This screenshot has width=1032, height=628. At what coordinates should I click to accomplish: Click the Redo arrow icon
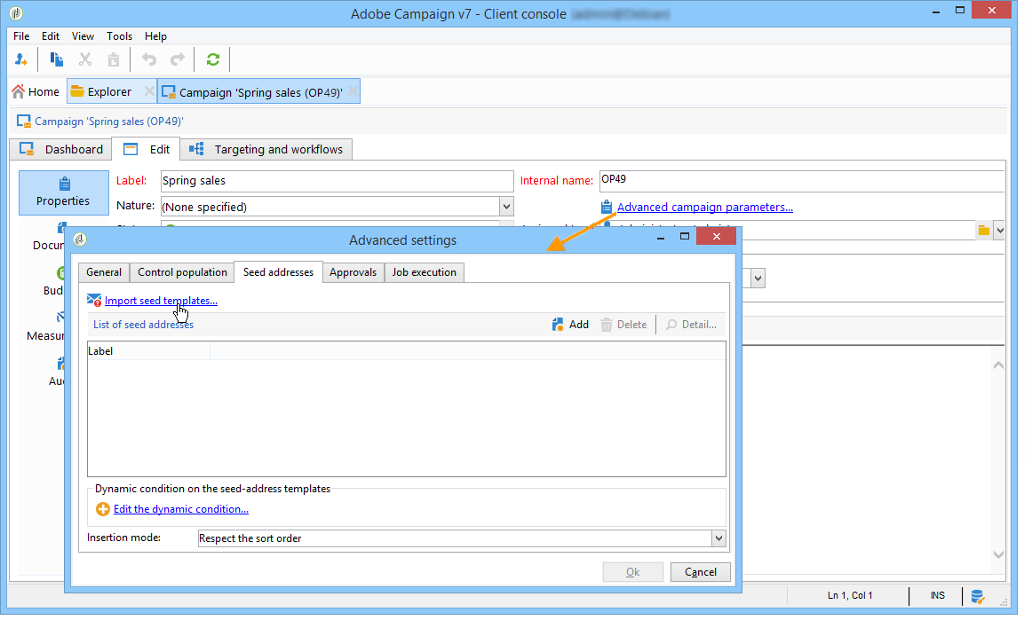(x=177, y=59)
